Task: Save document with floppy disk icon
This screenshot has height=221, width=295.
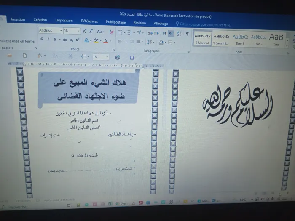Action: pyautogui.click(x=132, y=58)
